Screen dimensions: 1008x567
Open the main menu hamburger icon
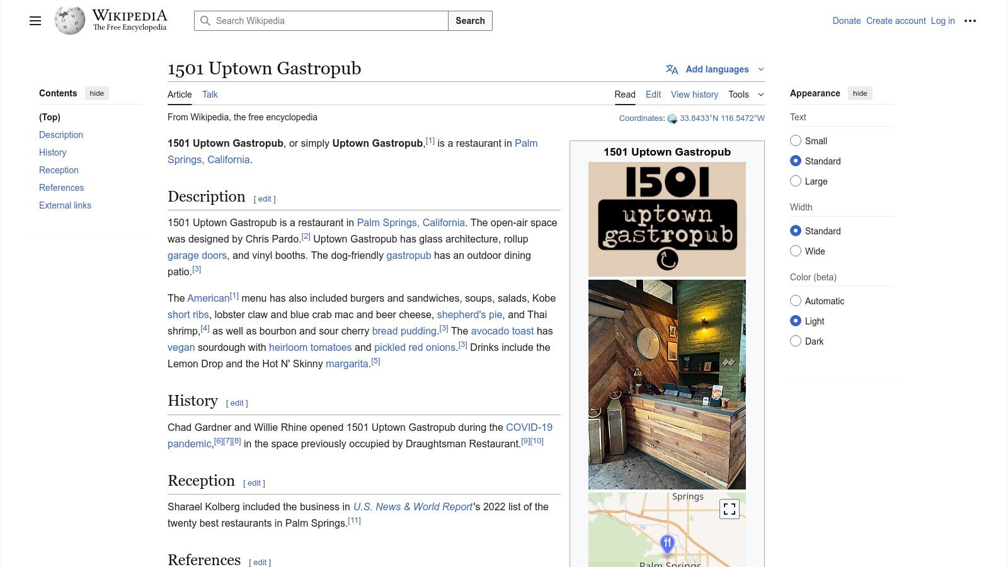pos(35,21)
